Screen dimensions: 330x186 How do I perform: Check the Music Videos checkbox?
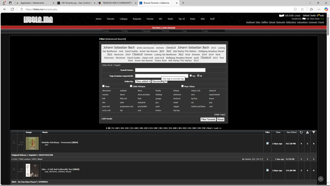(183, 86)
